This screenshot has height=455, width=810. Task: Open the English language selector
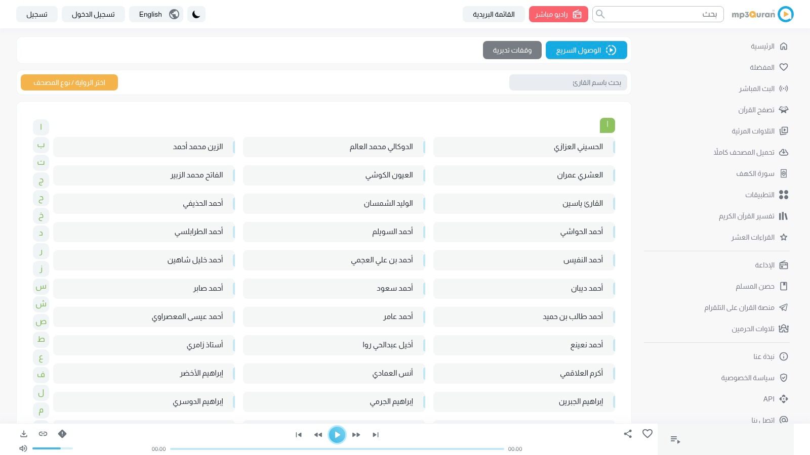tap(156, 14)
